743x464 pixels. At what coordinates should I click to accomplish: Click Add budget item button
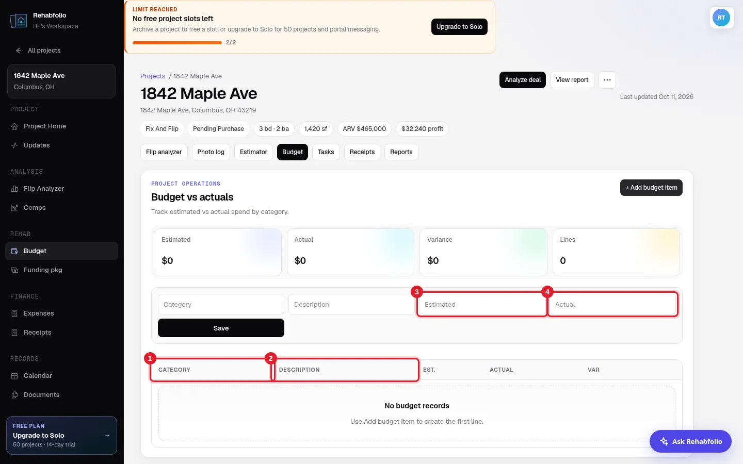click(x=651, y=188)
